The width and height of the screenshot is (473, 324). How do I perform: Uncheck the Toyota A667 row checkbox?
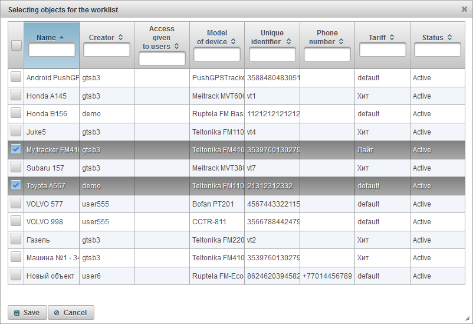(16, 185)
